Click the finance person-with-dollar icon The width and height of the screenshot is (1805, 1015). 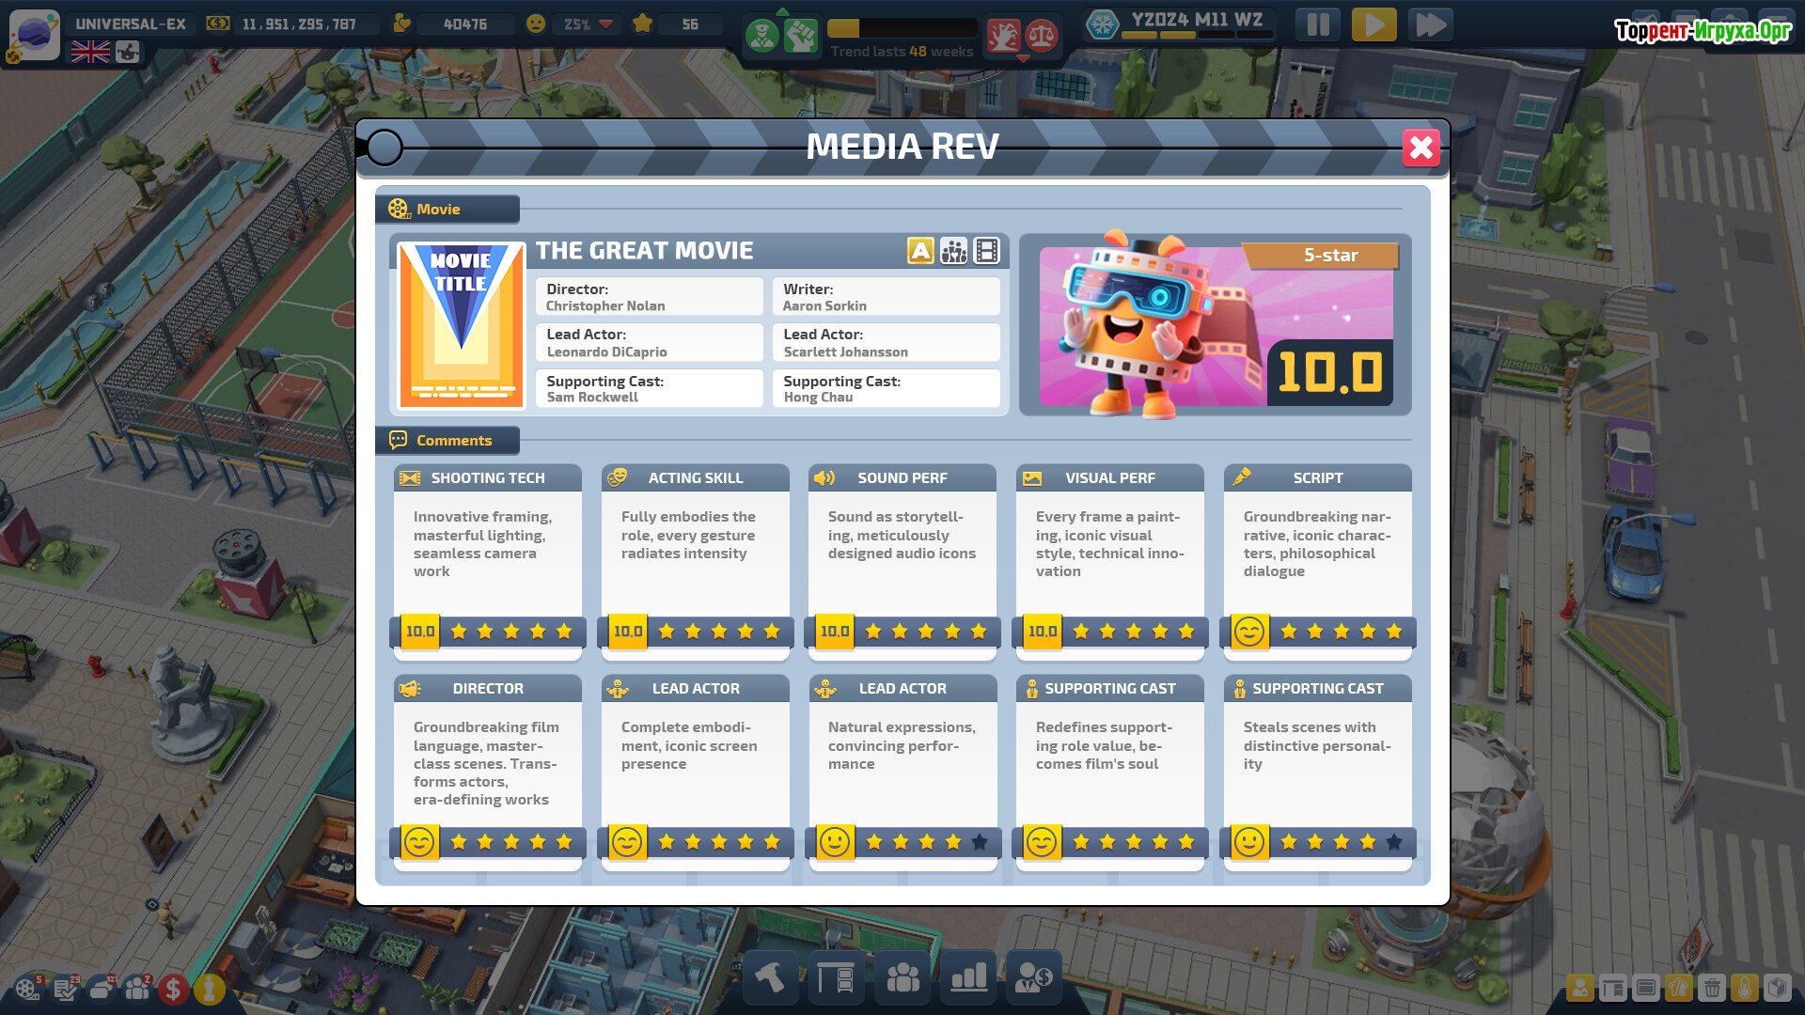pos(1034,978)
